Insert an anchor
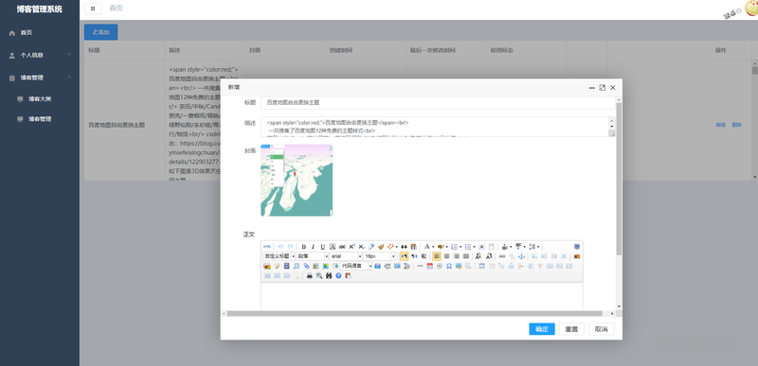 point(521,256)
